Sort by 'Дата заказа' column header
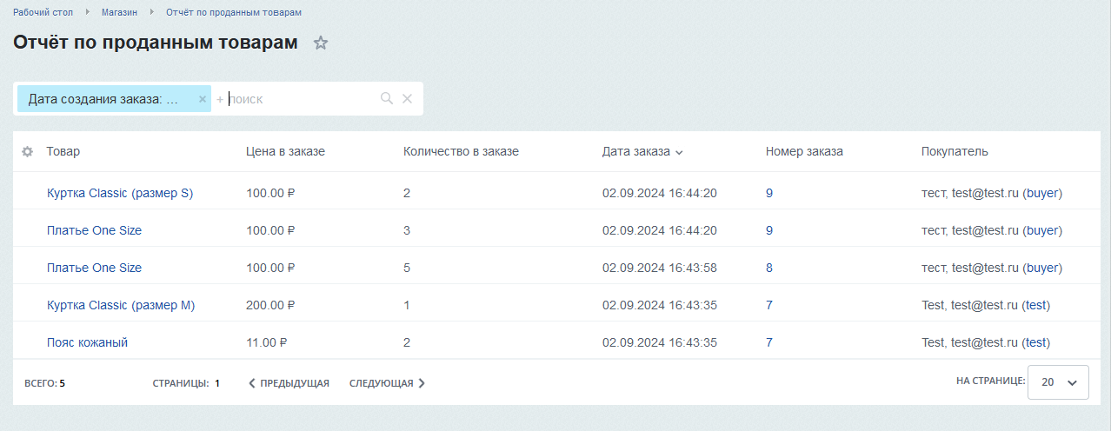The image size is (1111, 431). [x=636, y=152]
